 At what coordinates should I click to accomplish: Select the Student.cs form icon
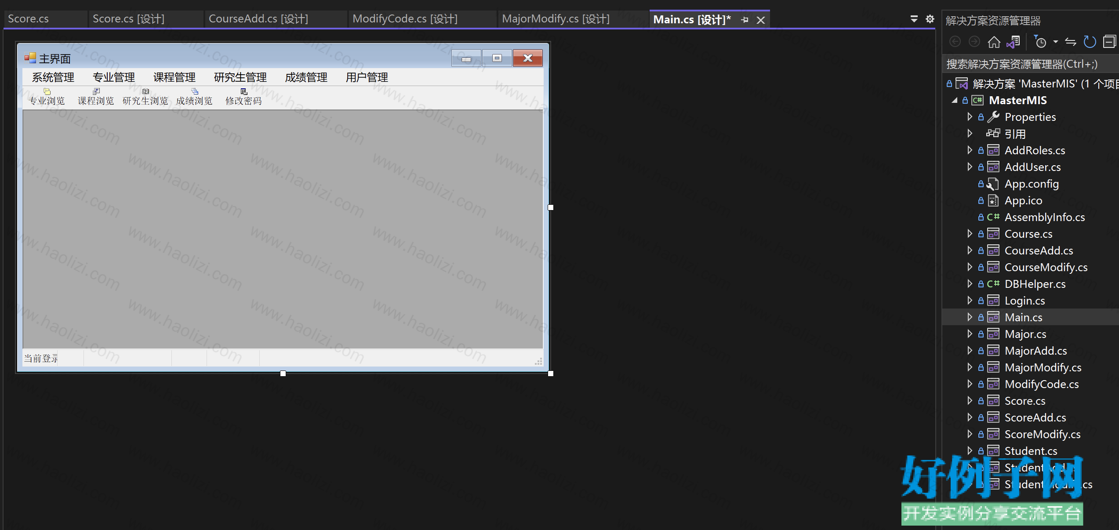tap(993, 451)
